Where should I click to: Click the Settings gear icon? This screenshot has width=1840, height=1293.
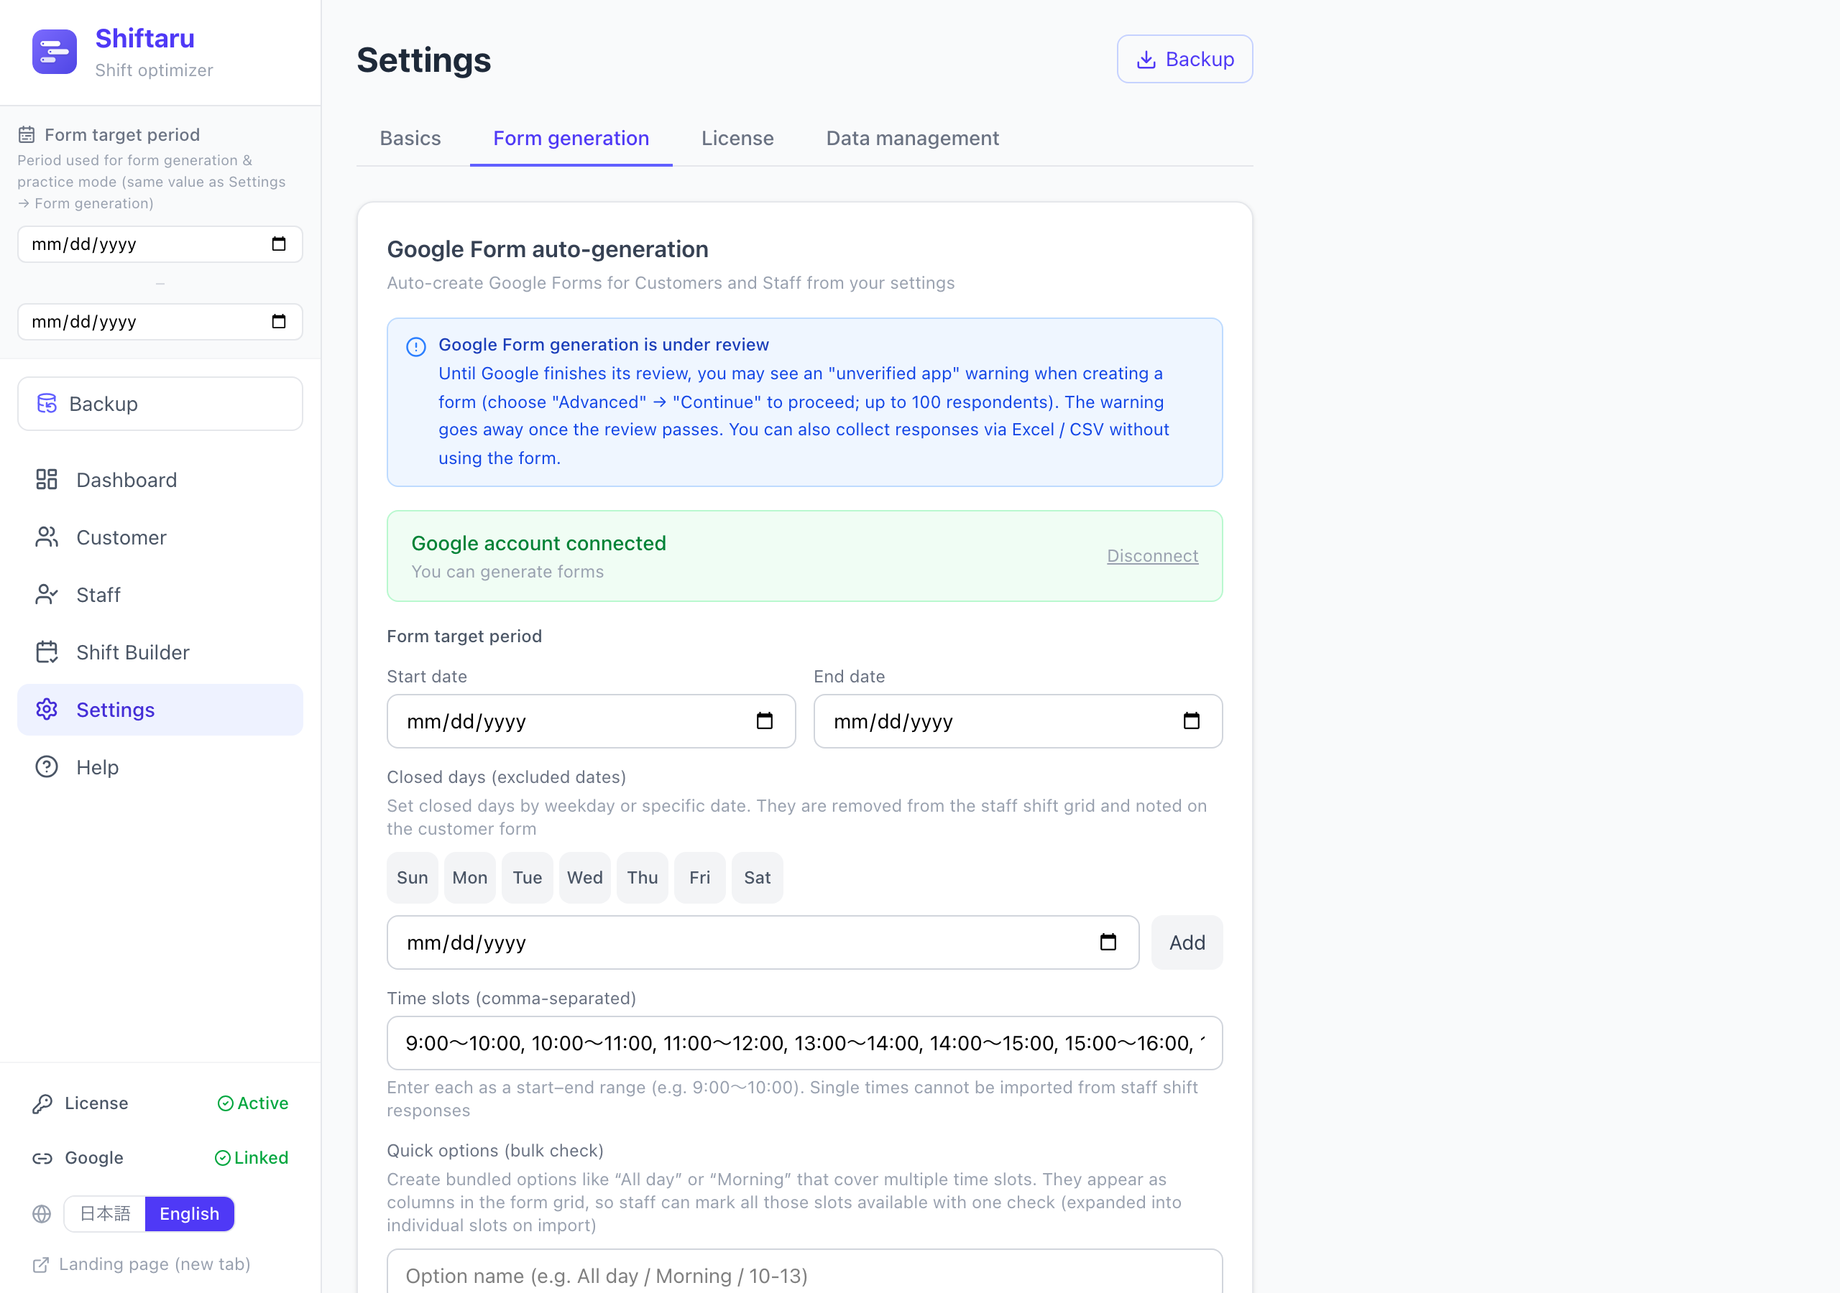pyautogui.click(x=47, y=710)
